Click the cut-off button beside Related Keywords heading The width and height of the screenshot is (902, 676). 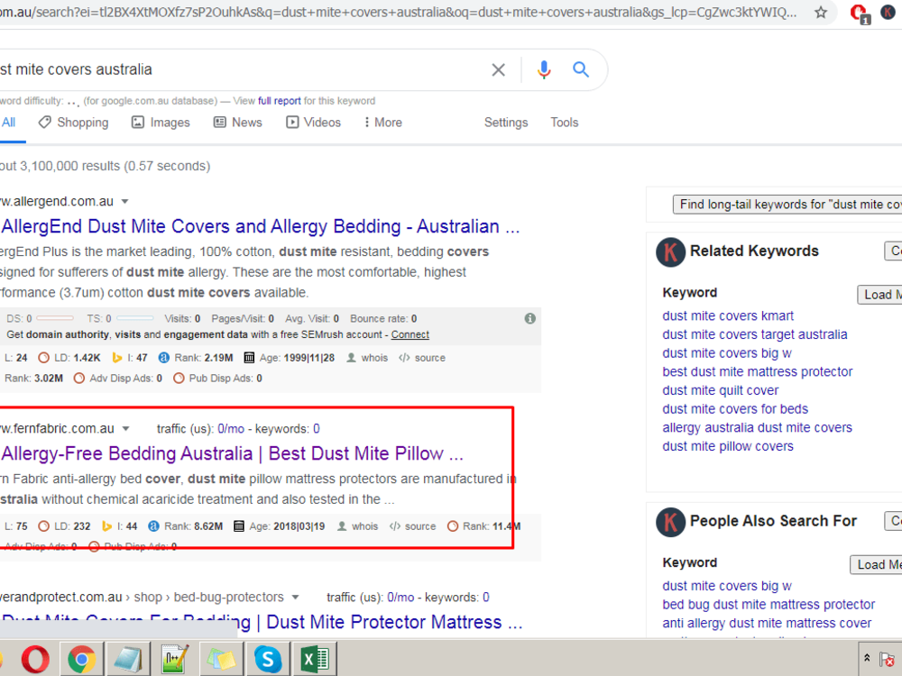point(893,251)
